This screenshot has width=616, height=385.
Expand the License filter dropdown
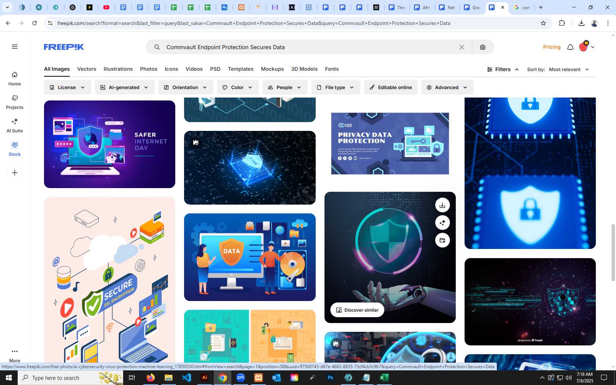coord(67,87)
